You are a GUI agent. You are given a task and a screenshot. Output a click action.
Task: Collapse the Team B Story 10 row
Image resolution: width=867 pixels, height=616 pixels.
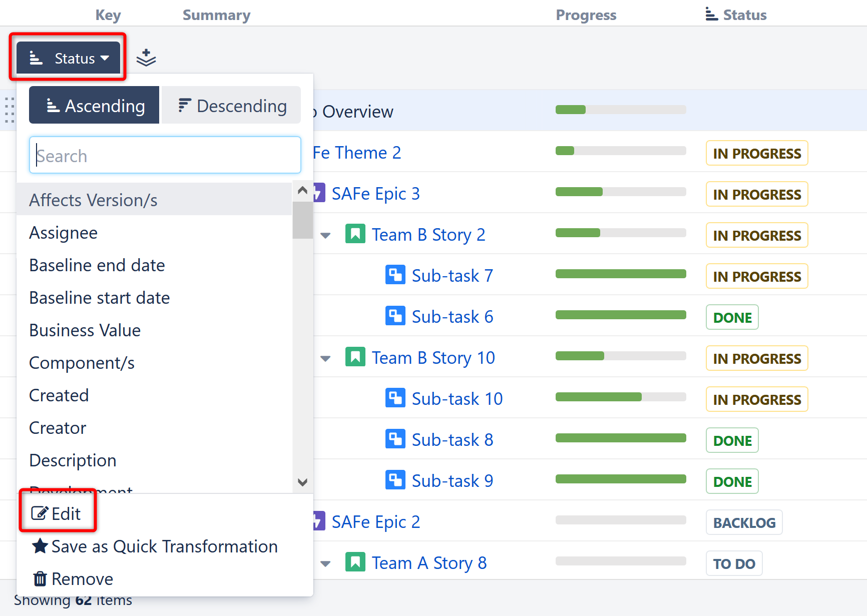(x=325, y=358)
